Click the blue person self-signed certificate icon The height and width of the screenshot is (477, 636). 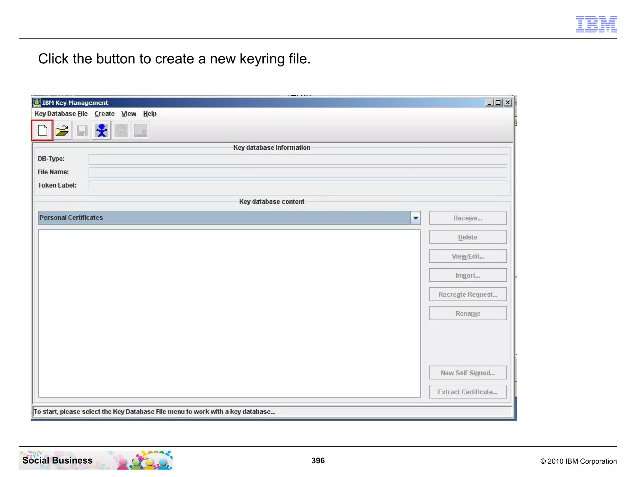pos(102,130)
